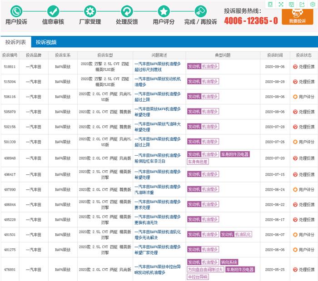Click 用户评分 status icon for complaint 501339
The image size is (318, 281).
[295, 142]
